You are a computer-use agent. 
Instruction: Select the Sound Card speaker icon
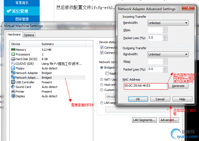[13, 87]
